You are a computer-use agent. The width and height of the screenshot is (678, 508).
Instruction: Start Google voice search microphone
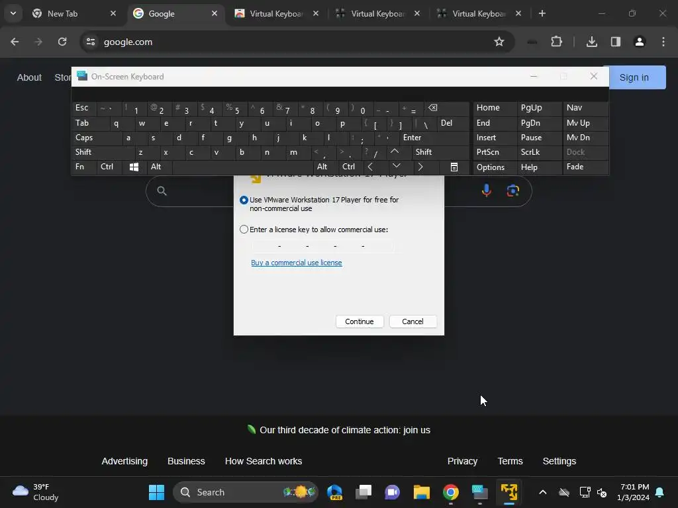486,190
